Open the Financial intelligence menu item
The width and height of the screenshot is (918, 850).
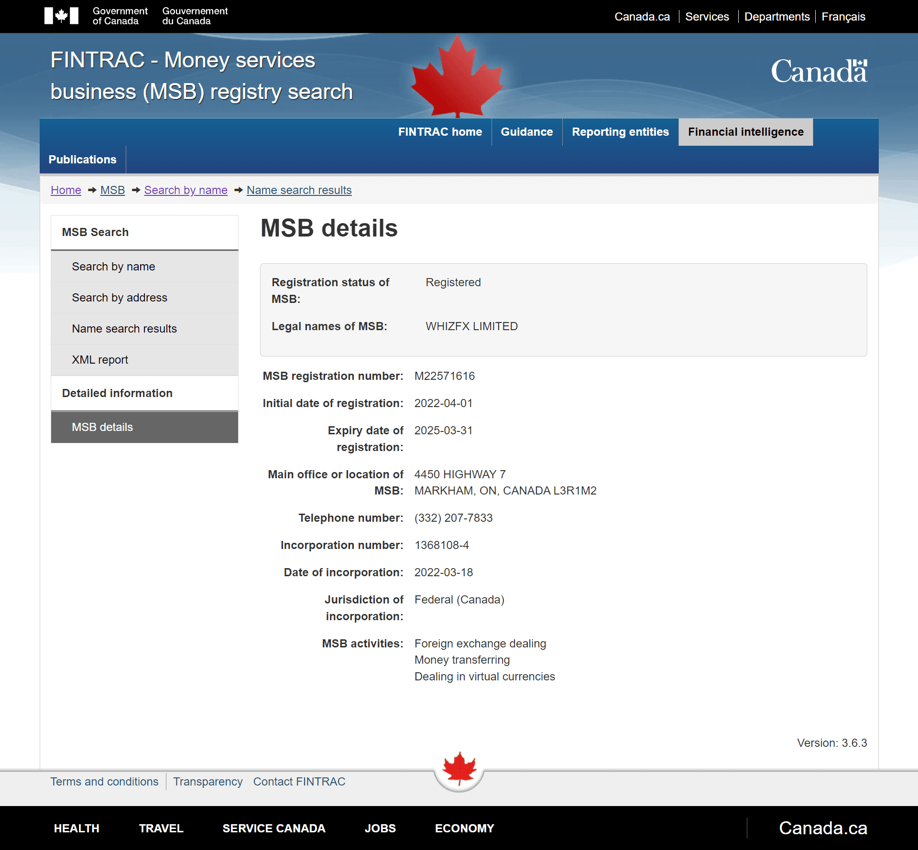point(745,132)
